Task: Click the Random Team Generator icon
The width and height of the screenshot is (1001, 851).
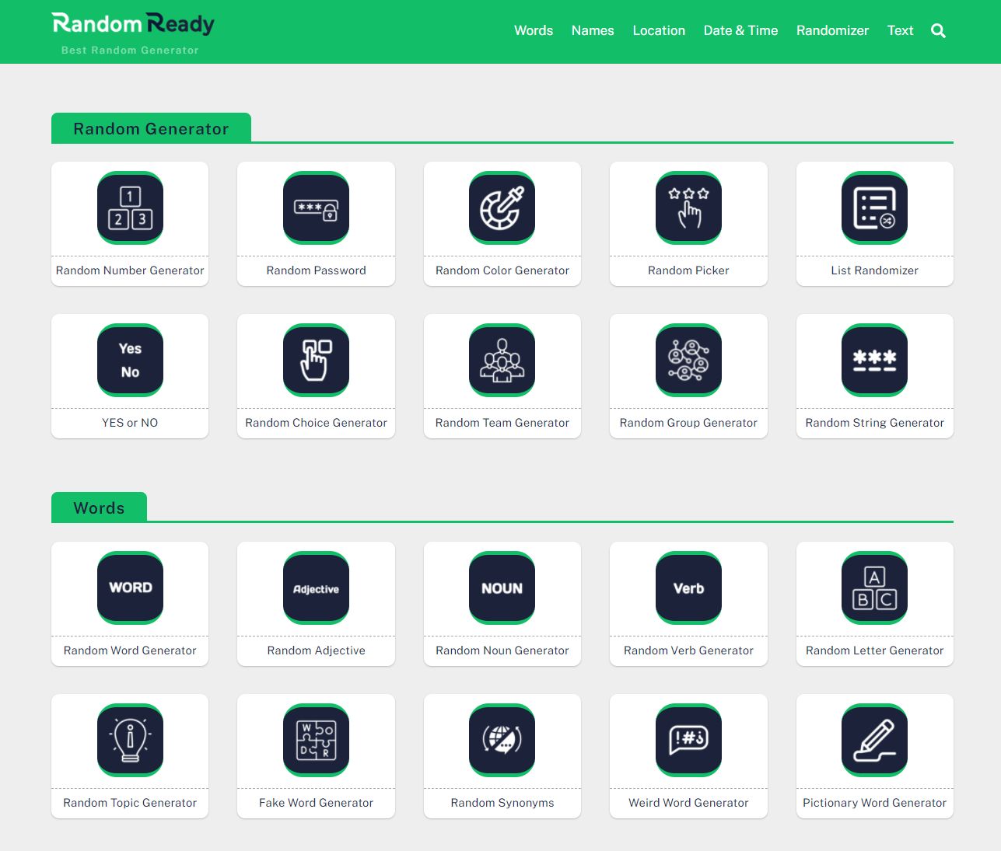Action: [x=502, y=360]
